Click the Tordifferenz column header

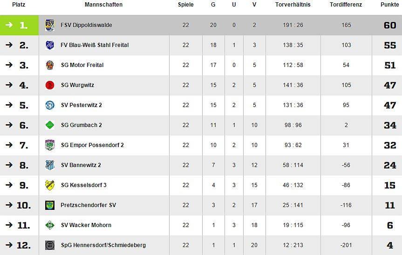coord(346,5)
